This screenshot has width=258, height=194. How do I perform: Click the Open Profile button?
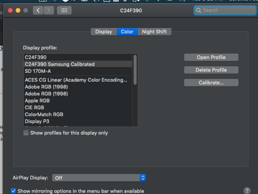[x=211, y=57]
